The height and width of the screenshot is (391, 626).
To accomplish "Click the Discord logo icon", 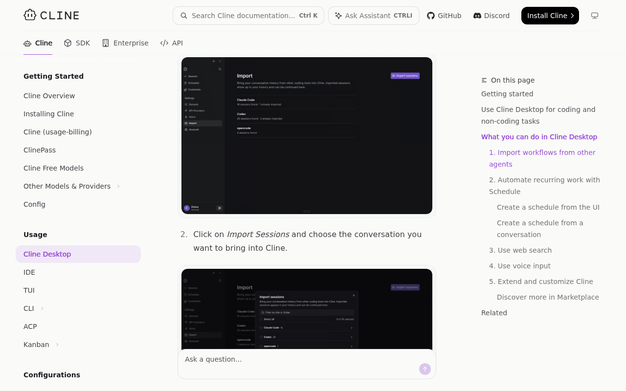I will point(477,16).
